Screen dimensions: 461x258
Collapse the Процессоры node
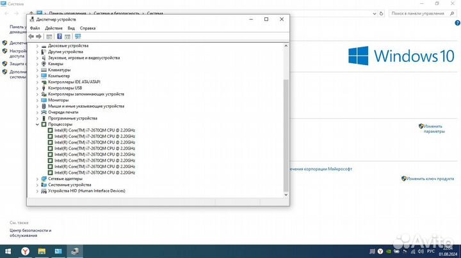point(37,125)
